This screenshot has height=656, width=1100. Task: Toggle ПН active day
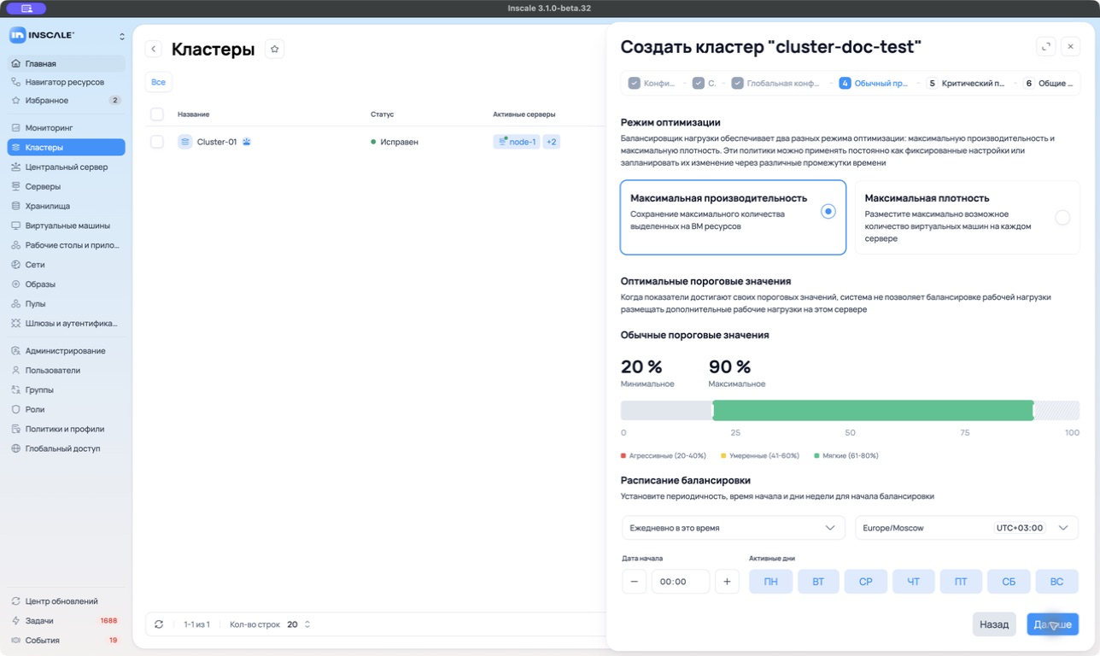coord(770,582)
